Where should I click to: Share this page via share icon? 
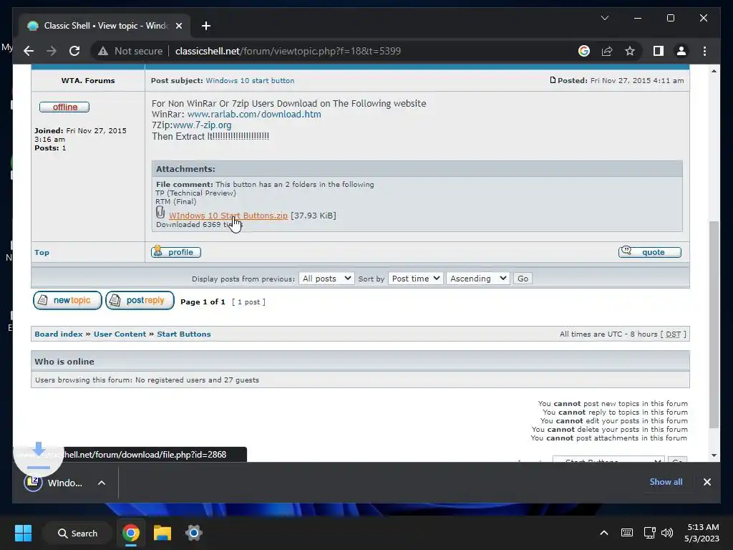607,51
